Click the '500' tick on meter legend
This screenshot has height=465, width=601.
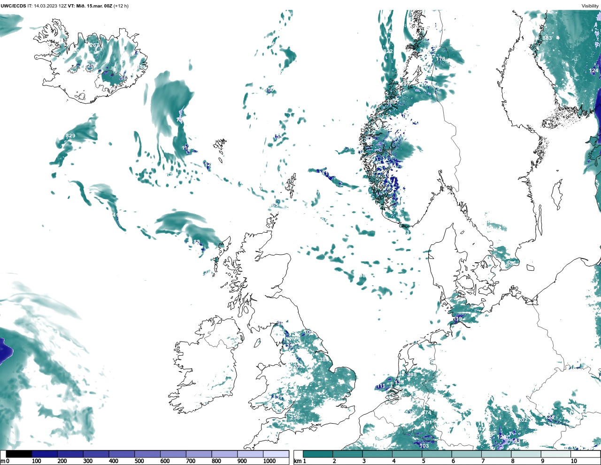coord(139,461)
